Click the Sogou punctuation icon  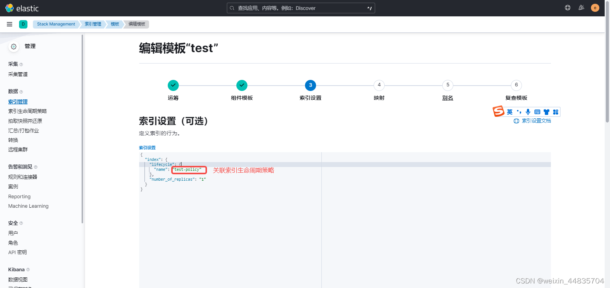pyautogui.click(x=519, y=112)
